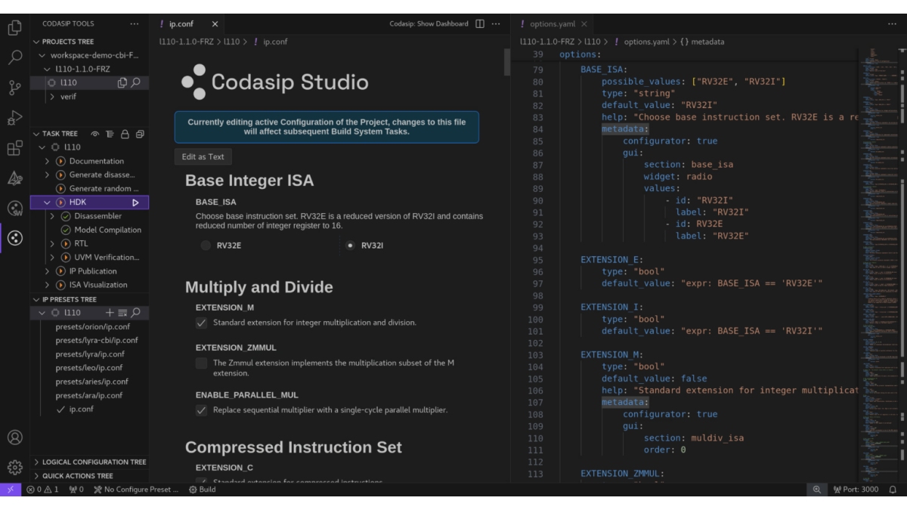This screenshot has width=907, height=510.
Task: Open presets/orion/ip.conf in presets tree
Action: coord(92,326)
